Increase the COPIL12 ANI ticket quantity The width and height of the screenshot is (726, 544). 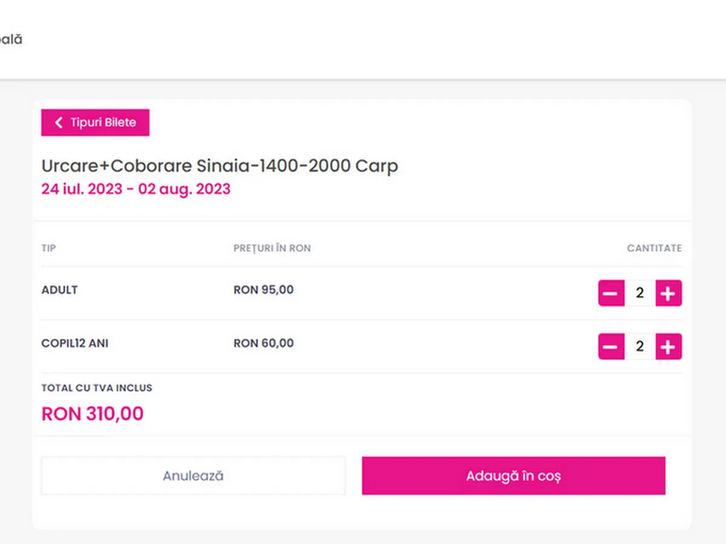[668, 347]
